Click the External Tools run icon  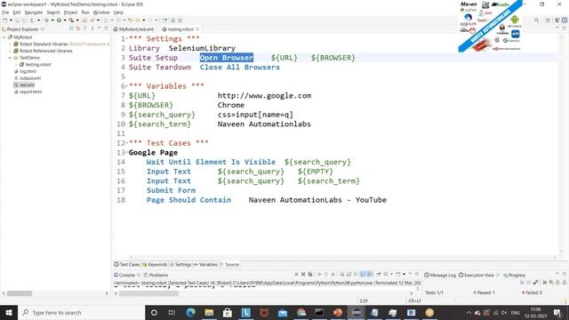[71, 20]
